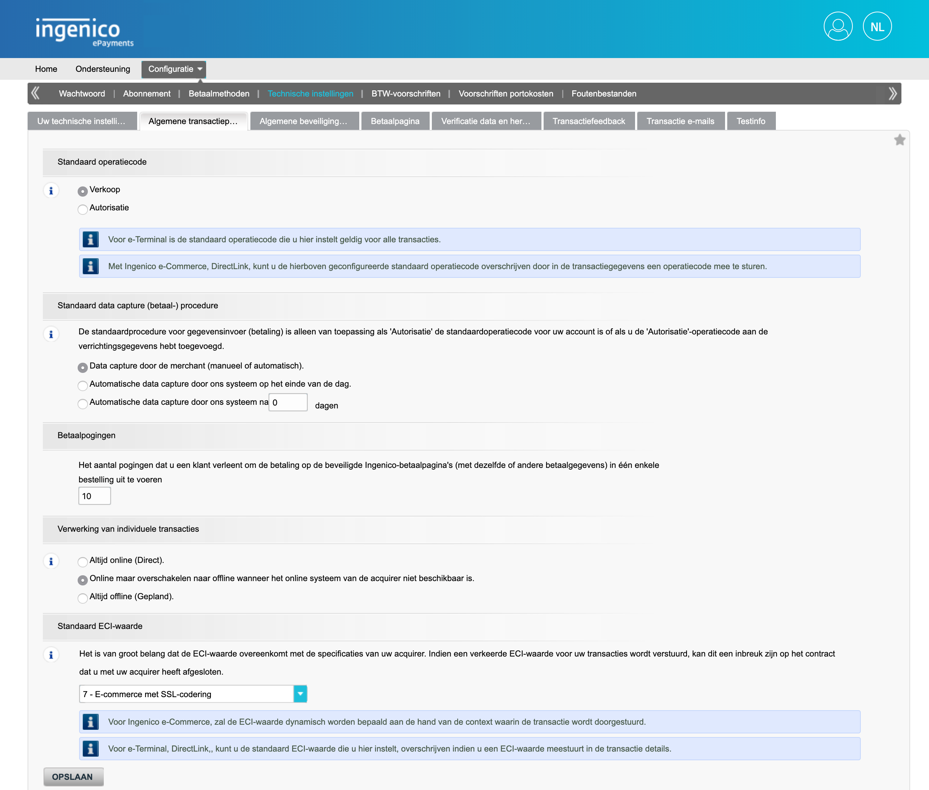Click the favorite star icon

[x=899, y=140]
